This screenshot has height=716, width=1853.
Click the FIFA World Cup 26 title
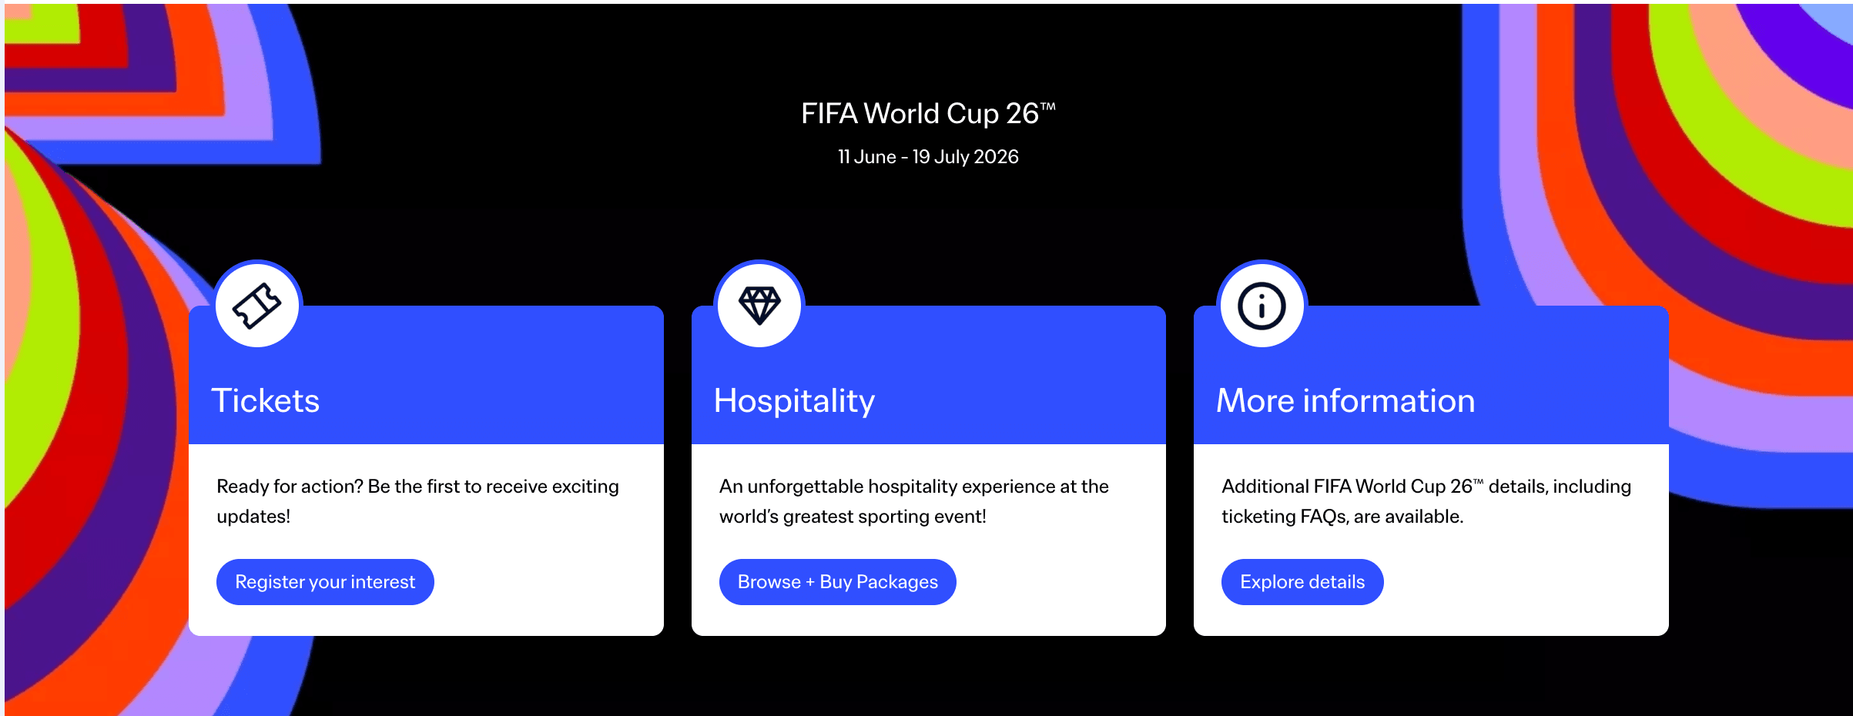(x=926, y=112)
